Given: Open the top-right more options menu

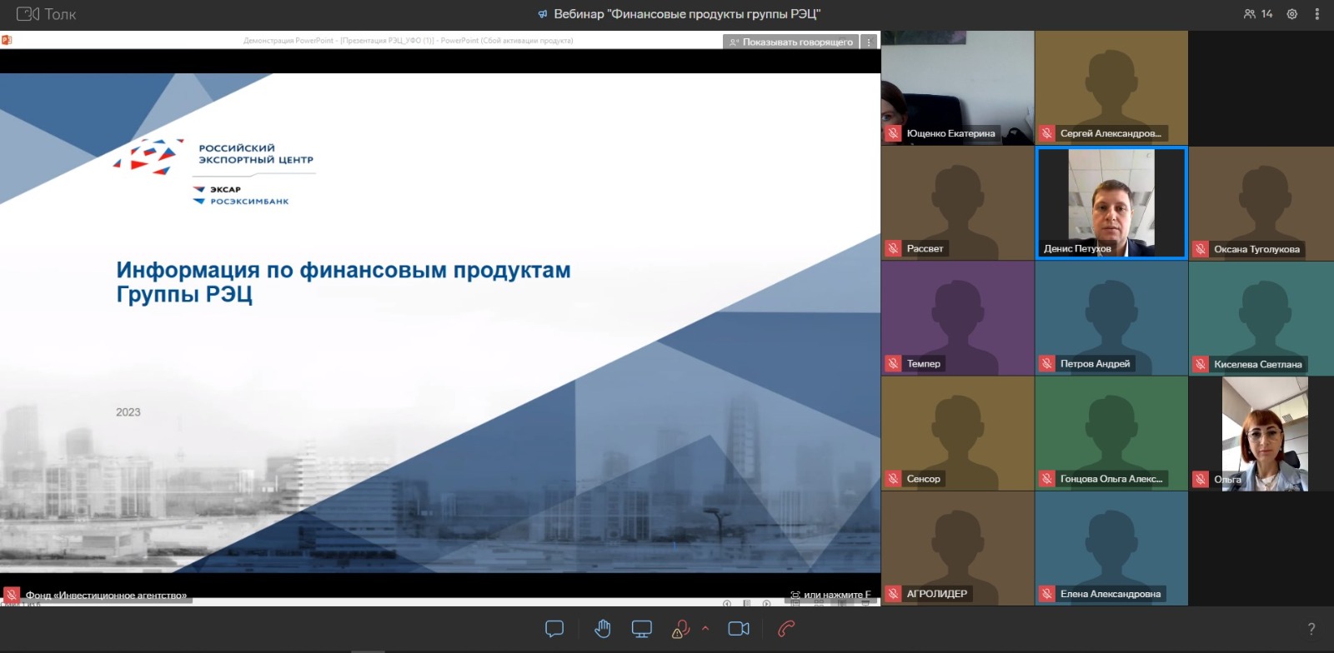Looking at the screenshot, I should pyautogui.click(x=1317, y=14).
